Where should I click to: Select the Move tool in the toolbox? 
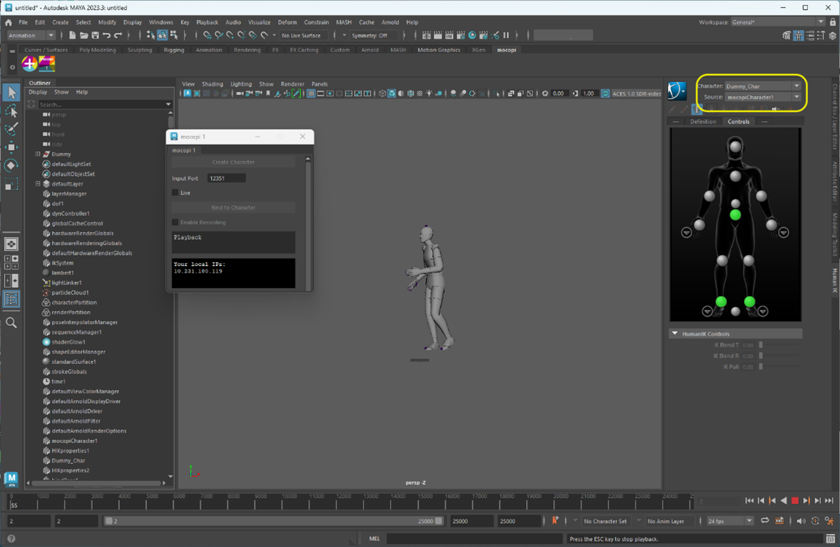[11, 147]
